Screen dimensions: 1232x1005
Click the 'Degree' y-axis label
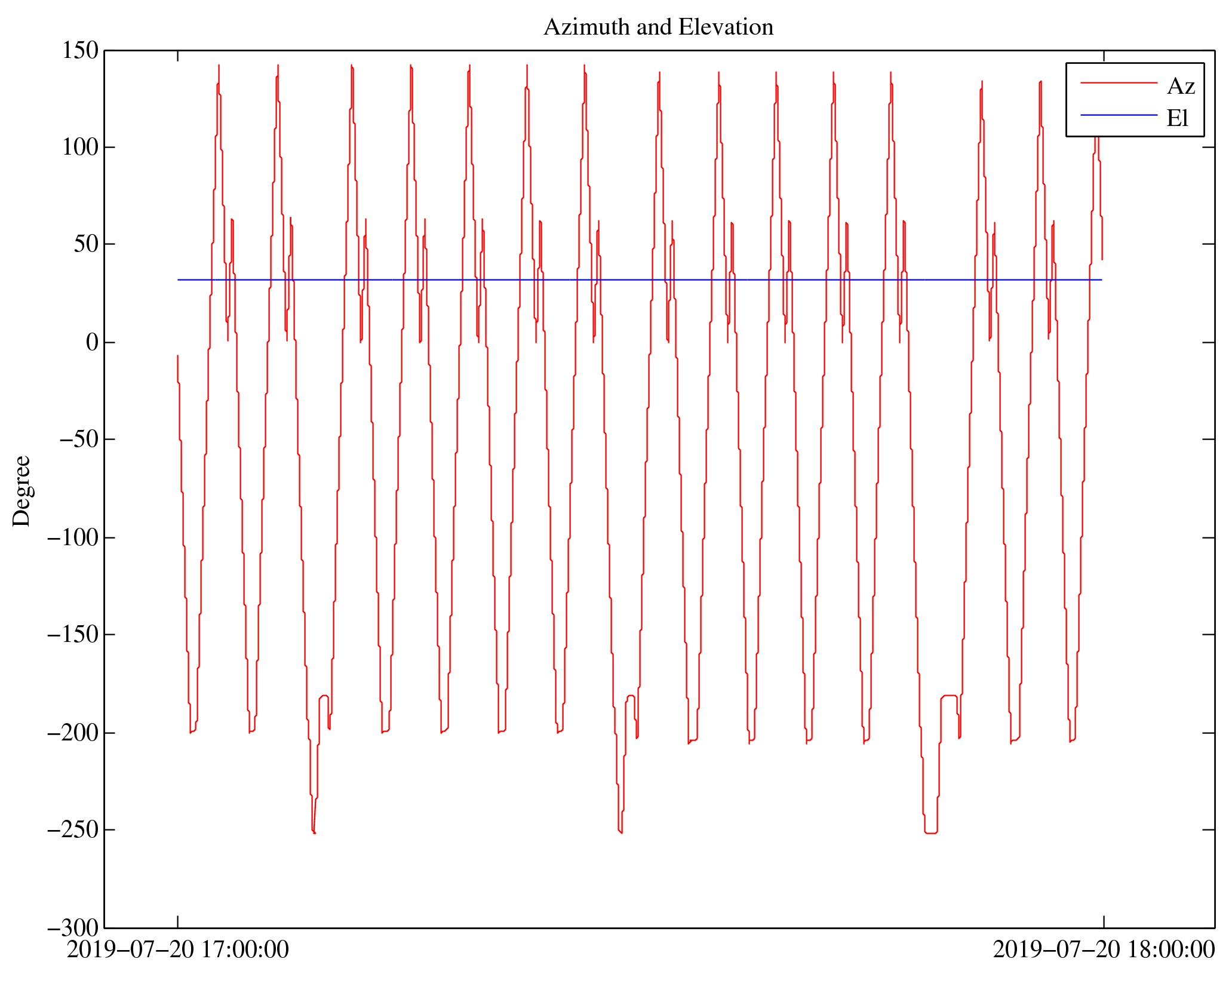pyautogui.click(x=21, y=491)
